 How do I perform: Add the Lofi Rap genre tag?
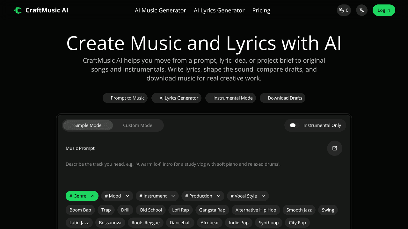(180, 210)
